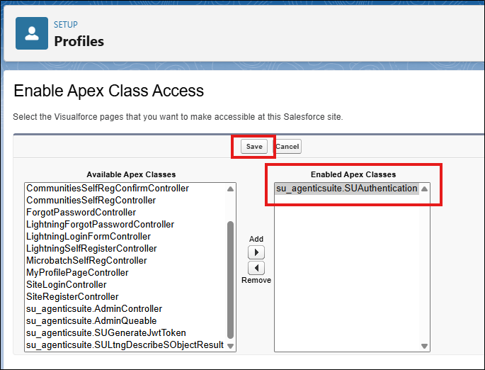Choose ForgotPasswordController from Available classes
Screen dimensions: 485x370
(81, 213)
